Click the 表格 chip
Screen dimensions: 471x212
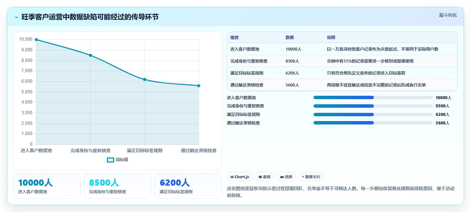coord(264,177)
